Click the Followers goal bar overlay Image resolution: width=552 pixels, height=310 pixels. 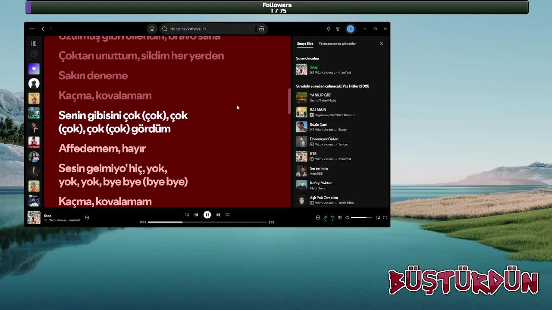tap(277, 7)
